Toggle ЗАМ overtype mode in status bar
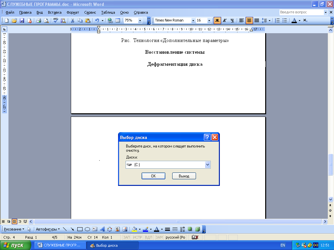 [159, 237]
